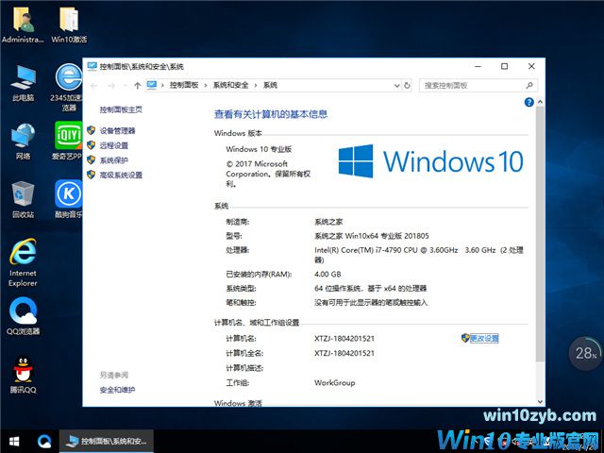Click the 28% floating accelerator ball

pos(586,353)
